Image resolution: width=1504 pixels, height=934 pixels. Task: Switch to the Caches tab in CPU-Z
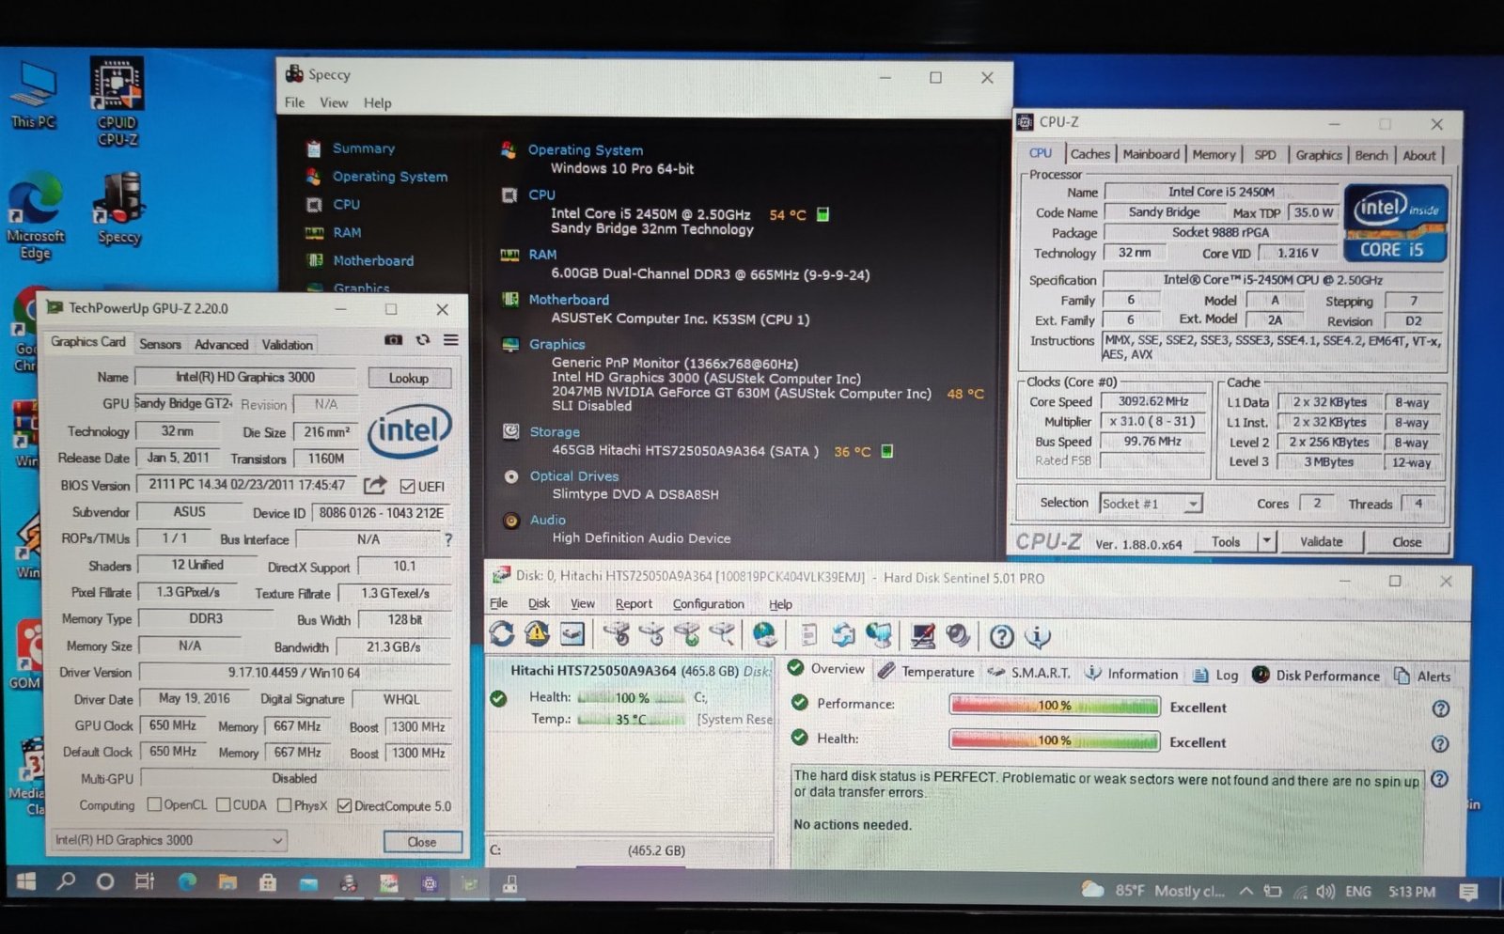click(1090, 154)
